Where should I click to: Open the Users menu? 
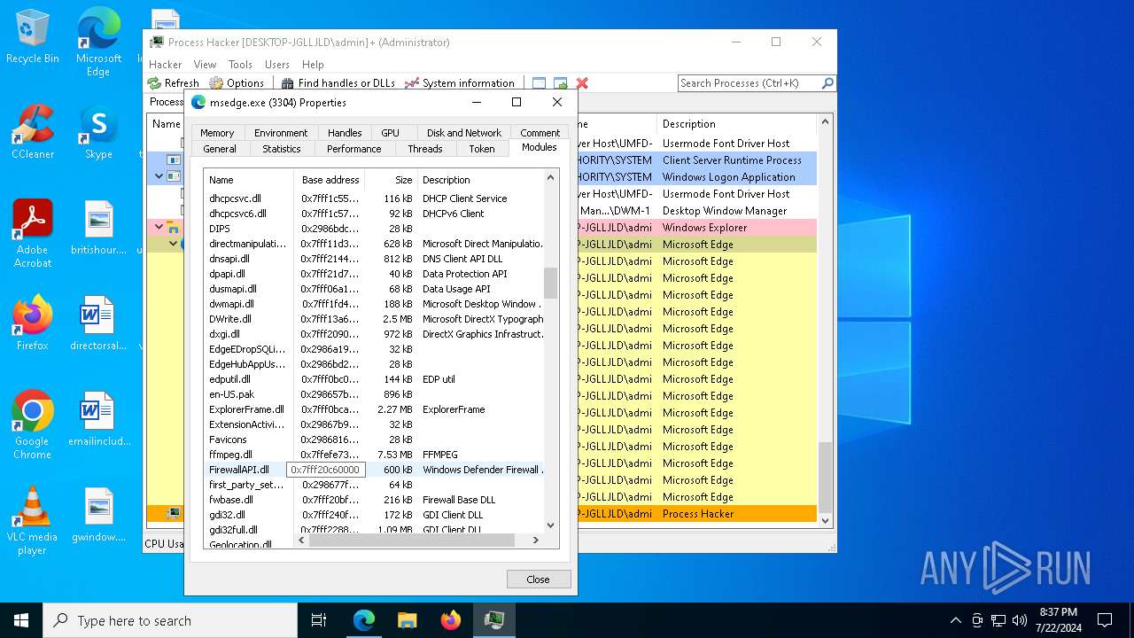(x=277, y=65)
